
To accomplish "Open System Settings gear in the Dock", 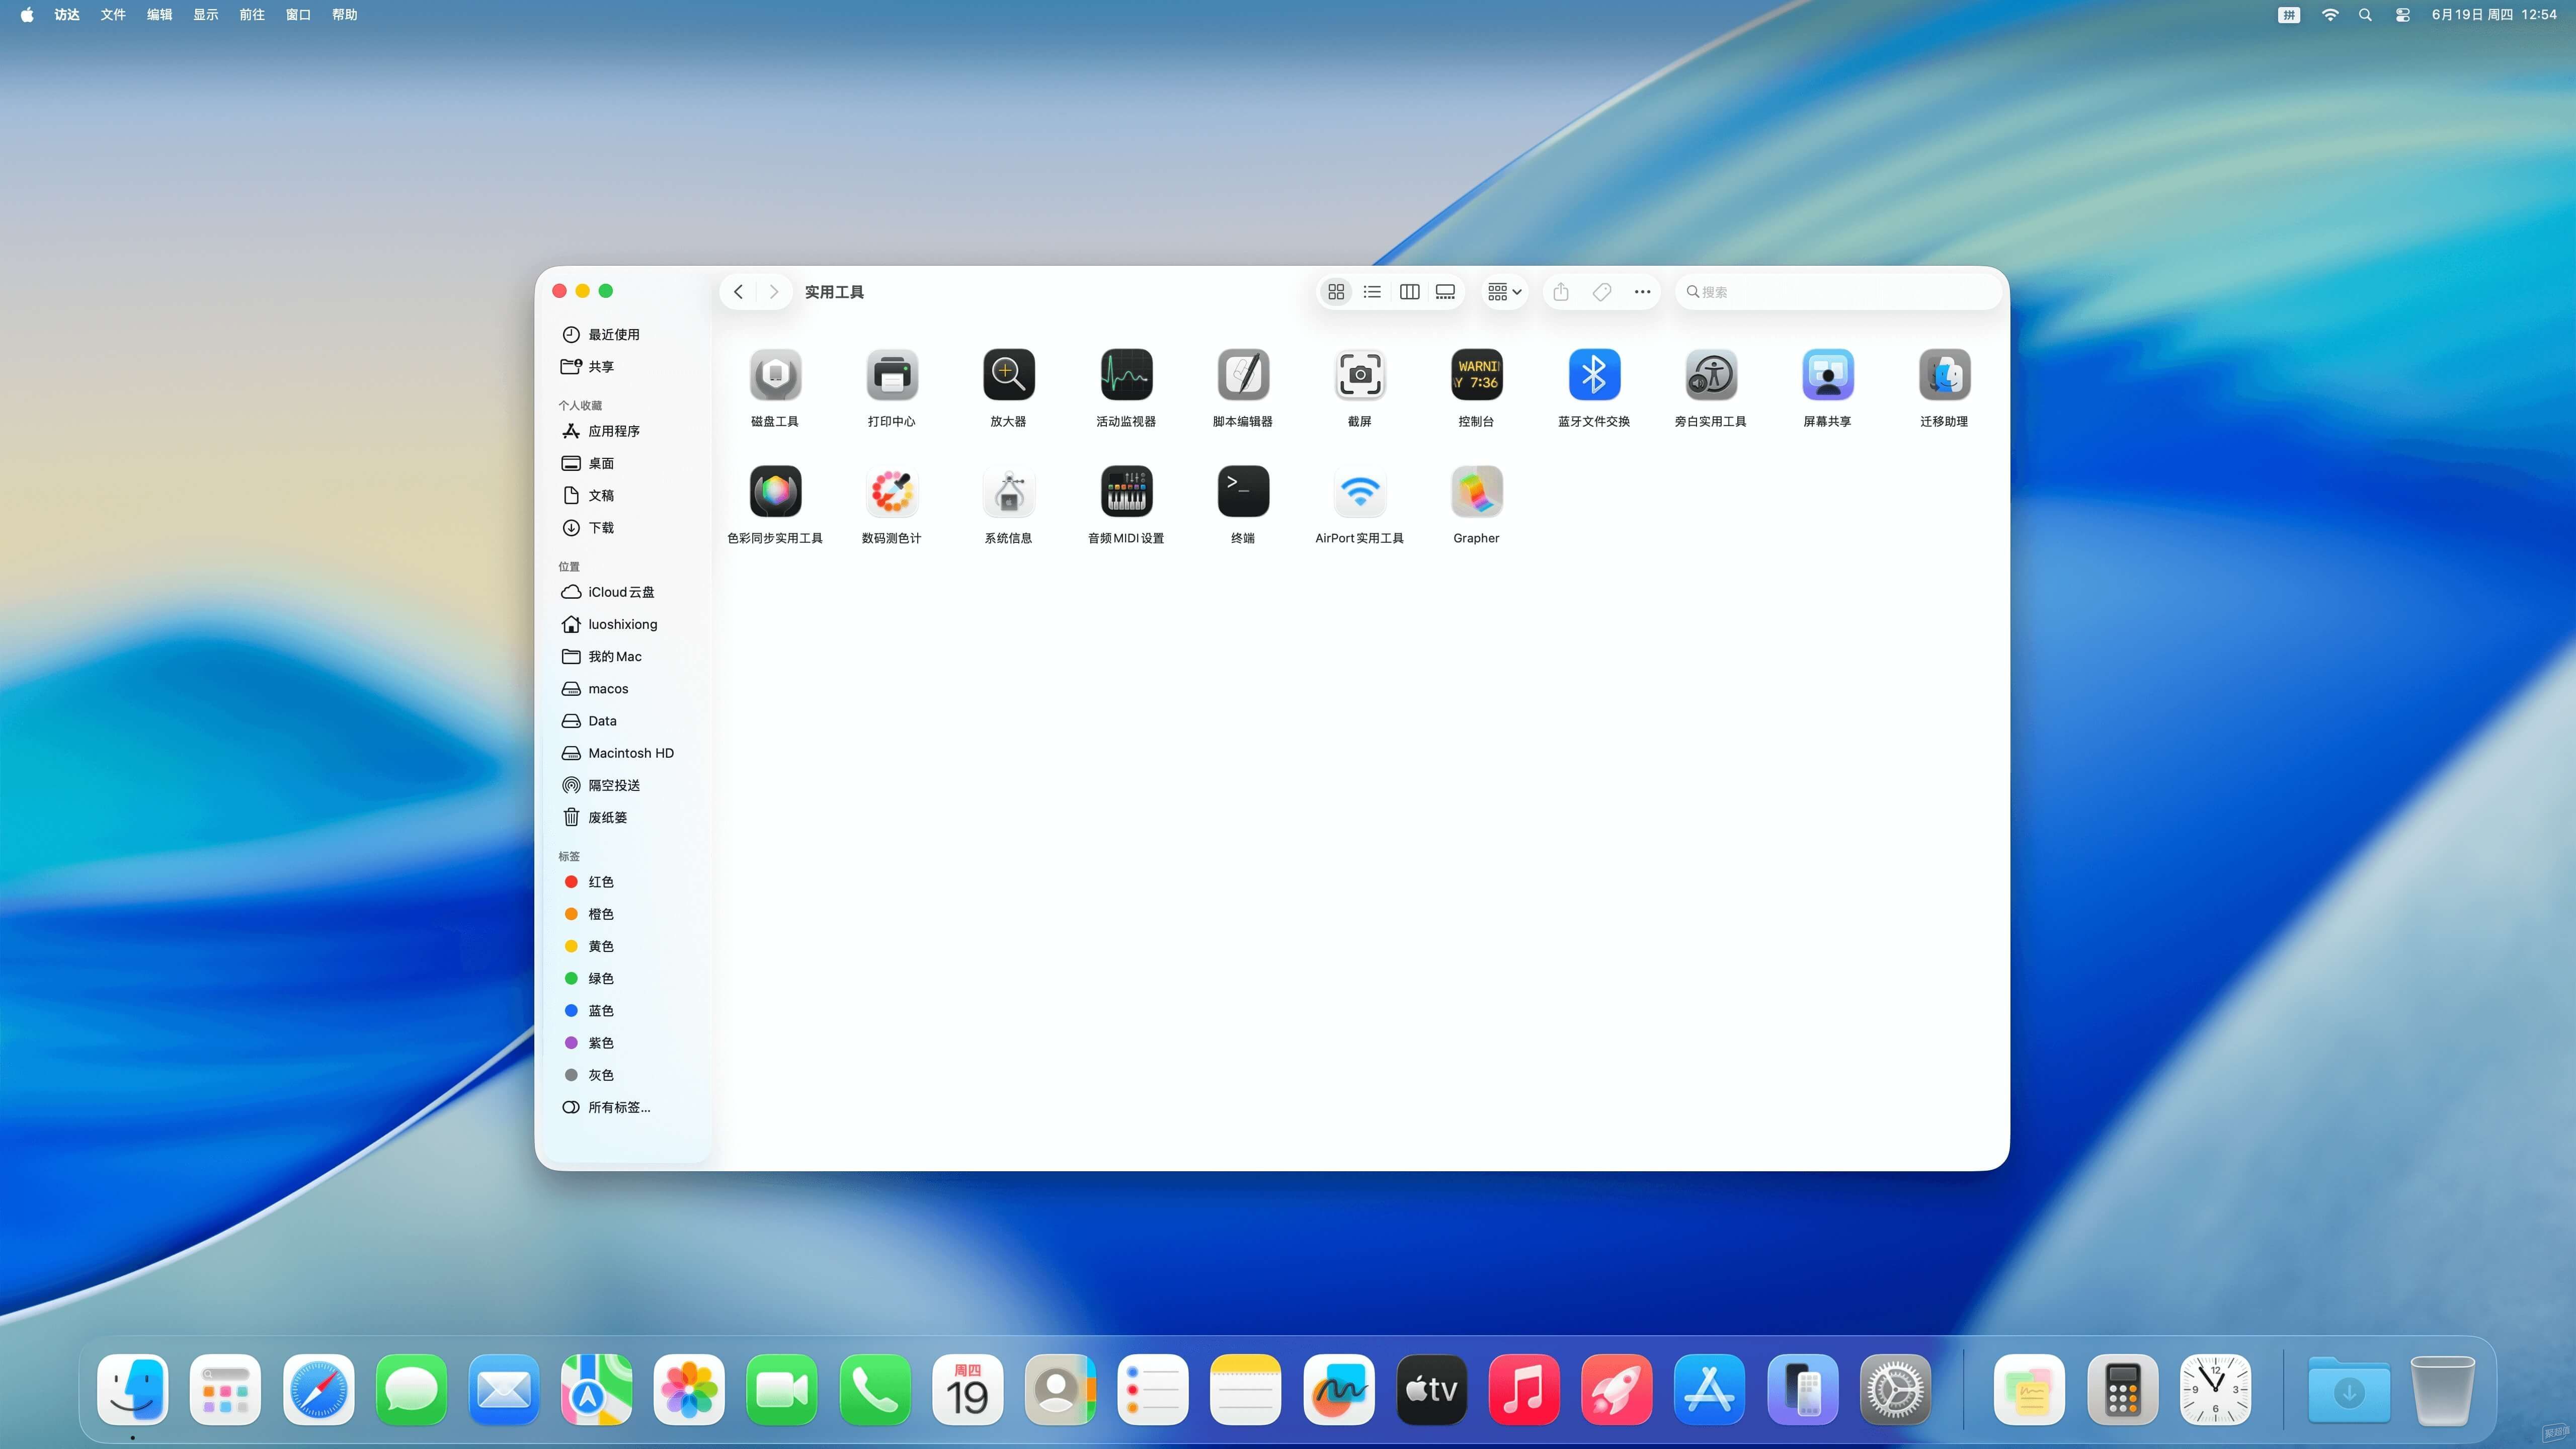I will (x=1895, y=1390).
